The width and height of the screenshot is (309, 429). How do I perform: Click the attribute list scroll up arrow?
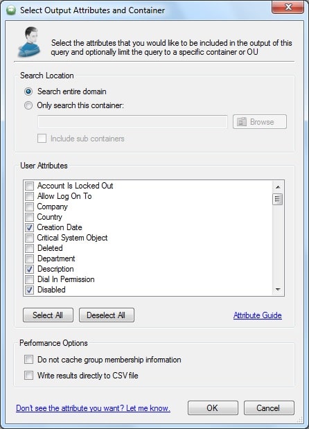pyautogui.click(x=278, y=187)
